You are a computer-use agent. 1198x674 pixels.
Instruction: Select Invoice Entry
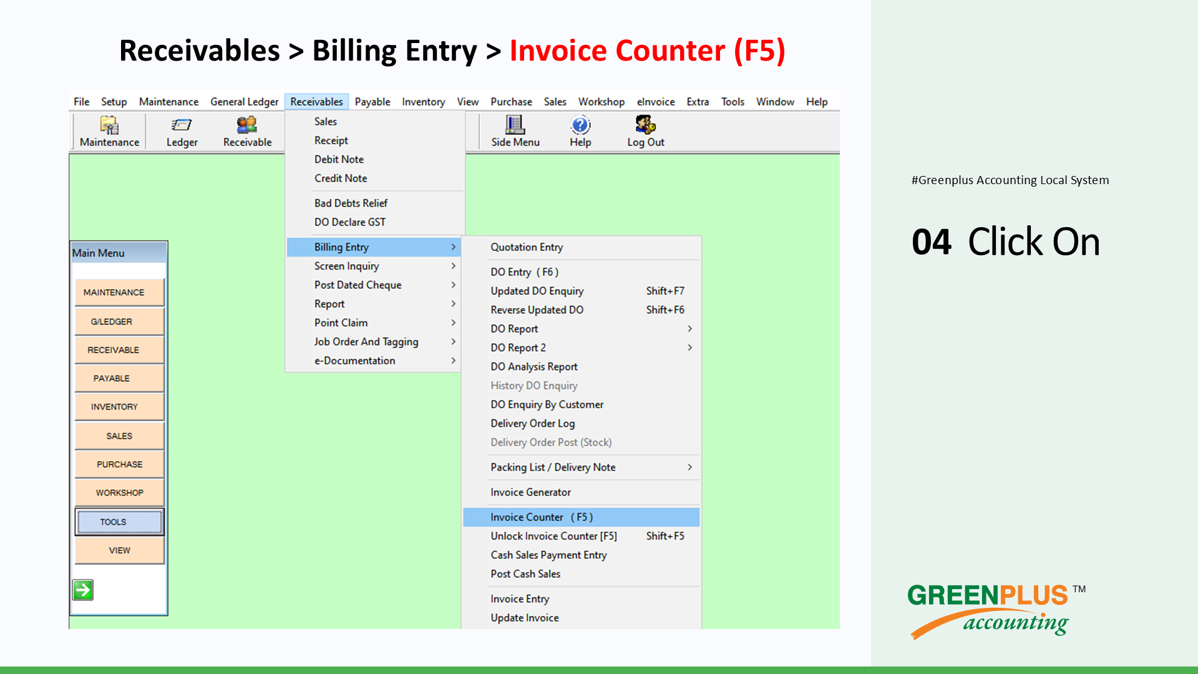pos(582,599)
